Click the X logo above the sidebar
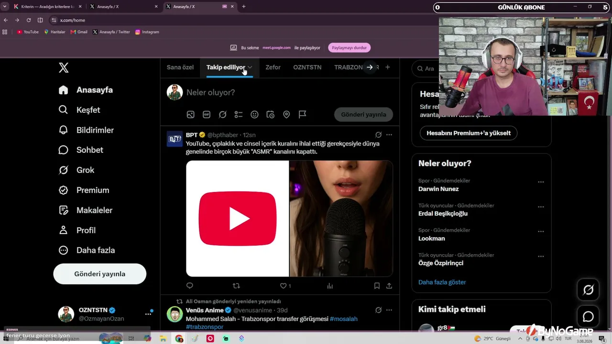The width and height of the screenshot is (612, 344). (x=64, y=67)
